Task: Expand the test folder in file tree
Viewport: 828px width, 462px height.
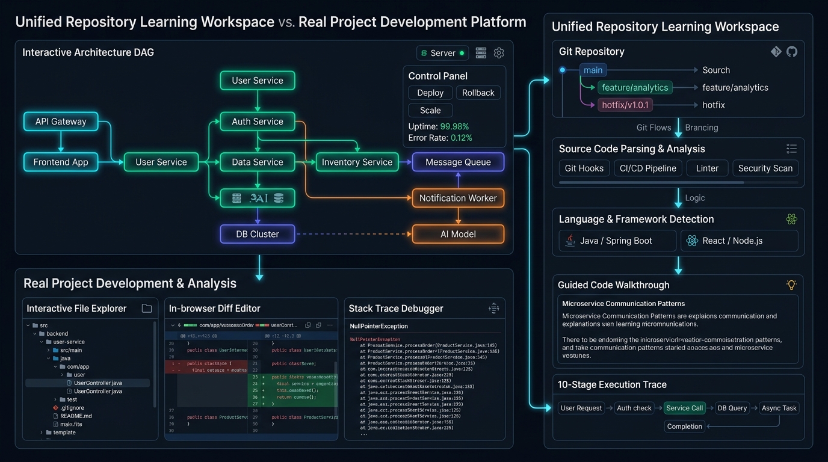Action: 55,399
